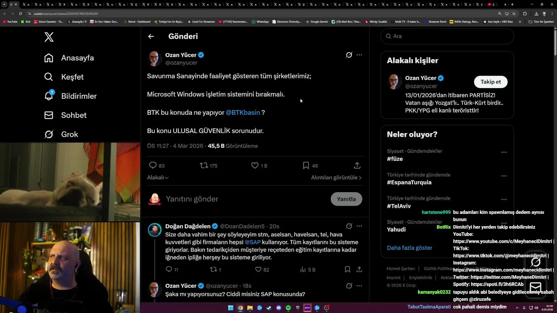Open floating messages envelope button

(535, 288)
